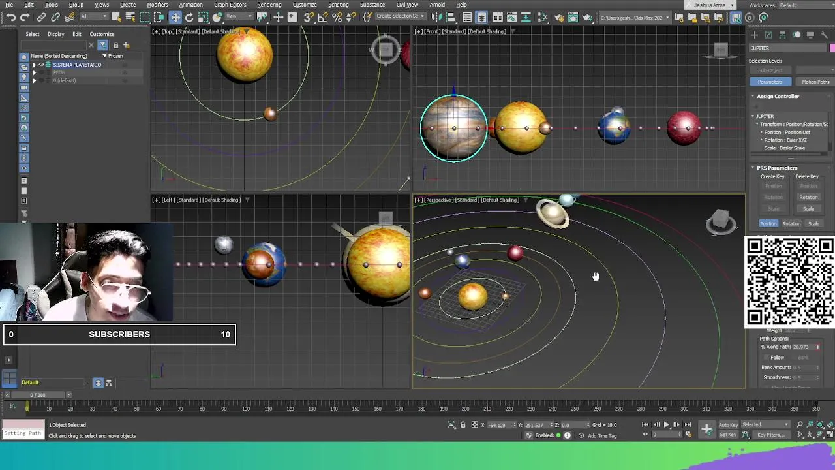Open Render Setup teapot icon
Image resolution: width=835 pixels, height=470 pixels.
559,17
